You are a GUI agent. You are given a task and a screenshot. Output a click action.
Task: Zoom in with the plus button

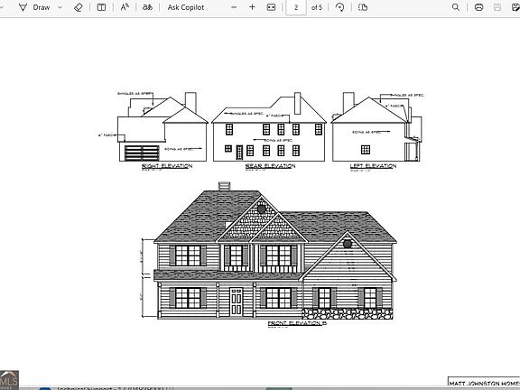coord(252,7)
